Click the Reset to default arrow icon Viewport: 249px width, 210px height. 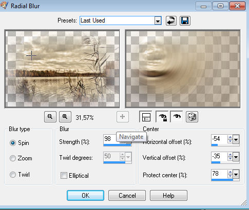click(x=171, y=21)
